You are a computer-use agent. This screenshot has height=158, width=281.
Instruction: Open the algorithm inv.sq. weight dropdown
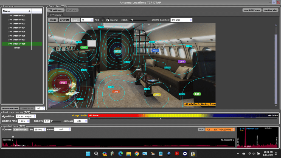[x=26, y=116]
